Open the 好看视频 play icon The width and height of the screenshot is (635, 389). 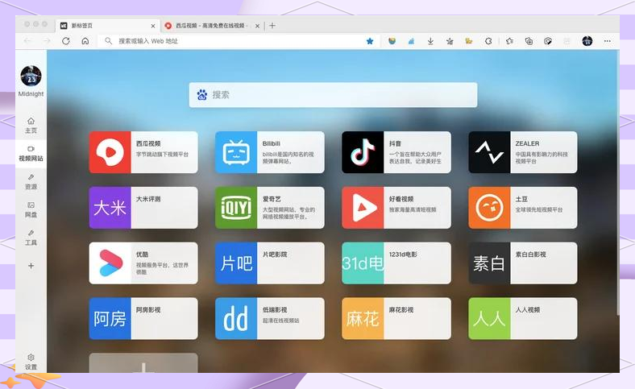pyautogui.click(x=363, y=208)
